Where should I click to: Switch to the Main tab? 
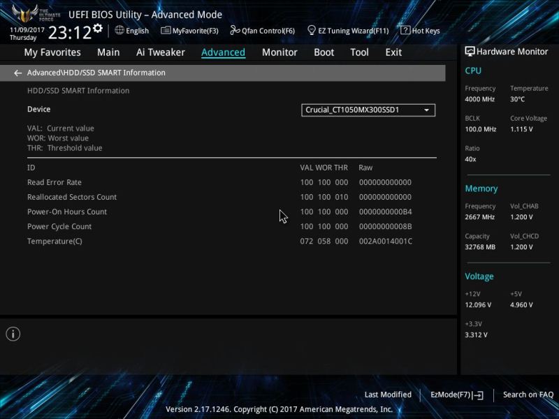click(x=108, y=52)
